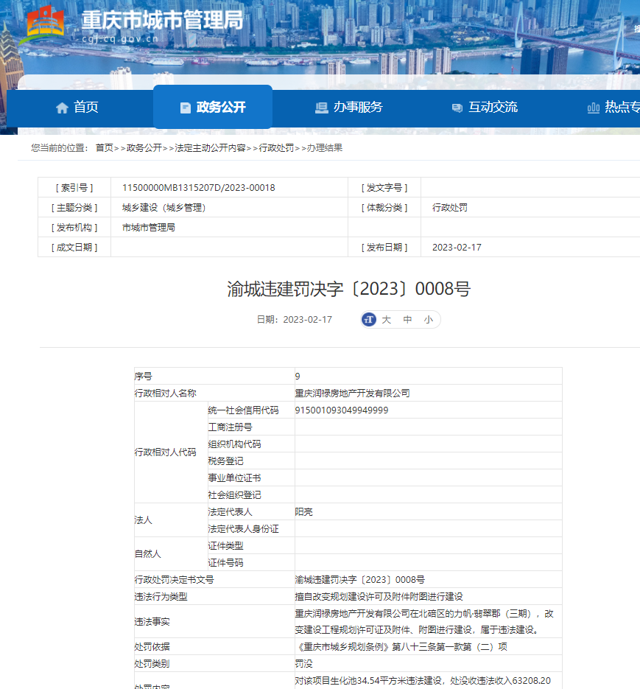Click the chat icon beside 互动交流
640x689 pixels.
pyautogui.click(x=457, y=108)
